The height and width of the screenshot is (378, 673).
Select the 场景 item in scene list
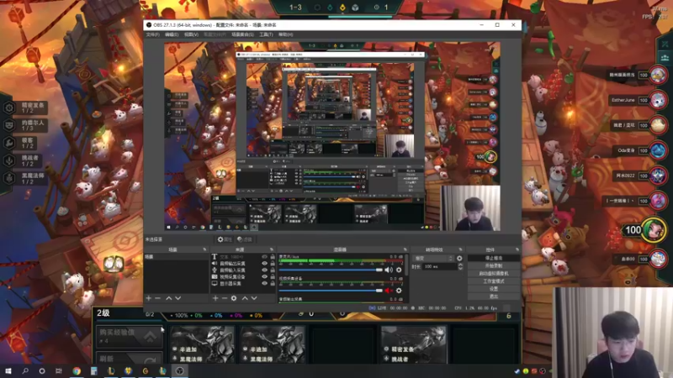pyautogui.click(x=177, y=257)
